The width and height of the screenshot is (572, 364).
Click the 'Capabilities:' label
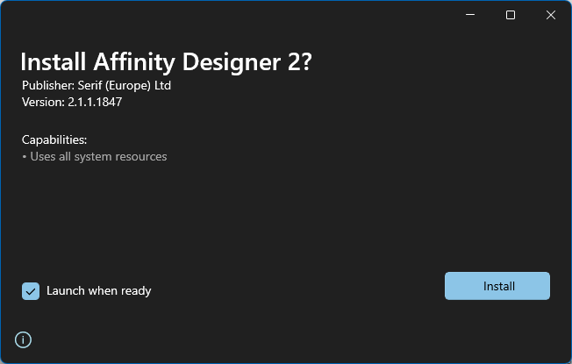(x=54, y=139)
